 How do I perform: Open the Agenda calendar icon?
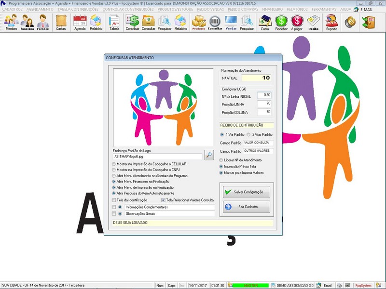tap(80, 22)
